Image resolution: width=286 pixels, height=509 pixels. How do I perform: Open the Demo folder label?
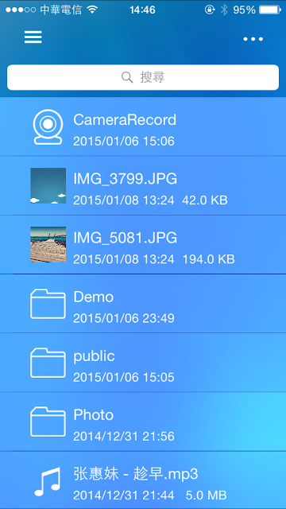(x=94, y=297)
